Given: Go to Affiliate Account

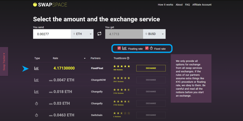Looking at the screenshot, I should coord(202,5).
